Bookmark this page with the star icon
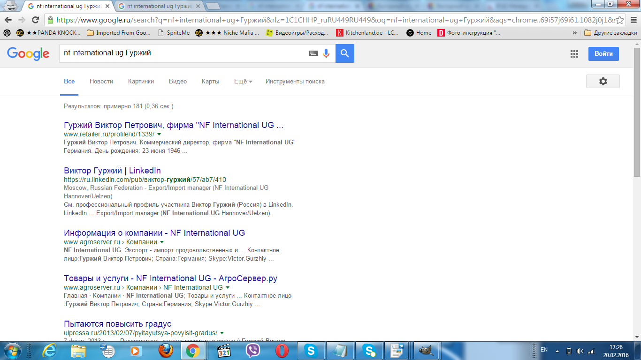The width and height of the screenshot is (641, 360). point(620,20)
